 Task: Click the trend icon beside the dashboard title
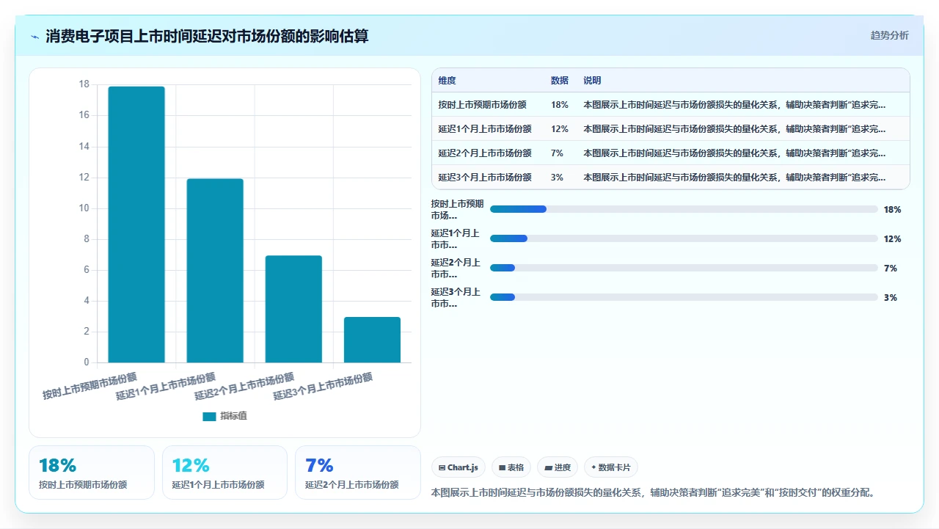tap(34, 36)
